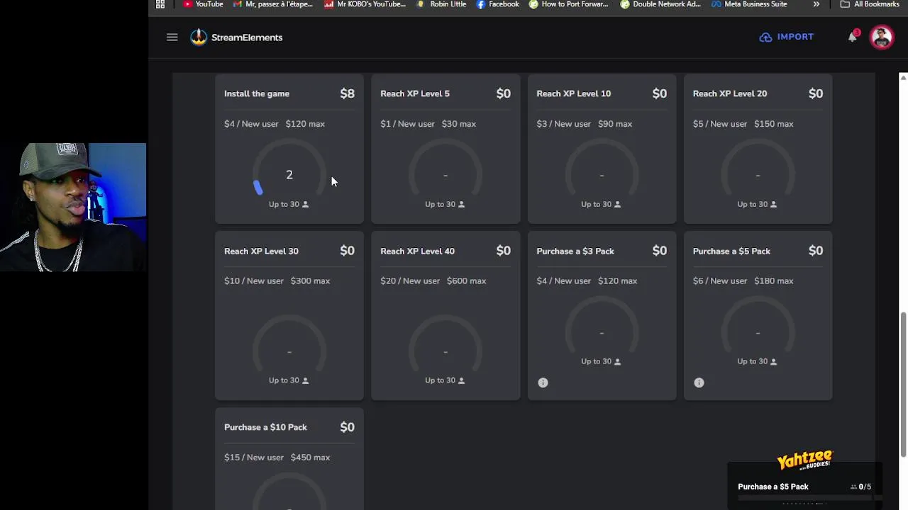This screenshot has height=510, width=908.
Task: Click the Purchase a $3 Pack title
Action: point(575,251)
